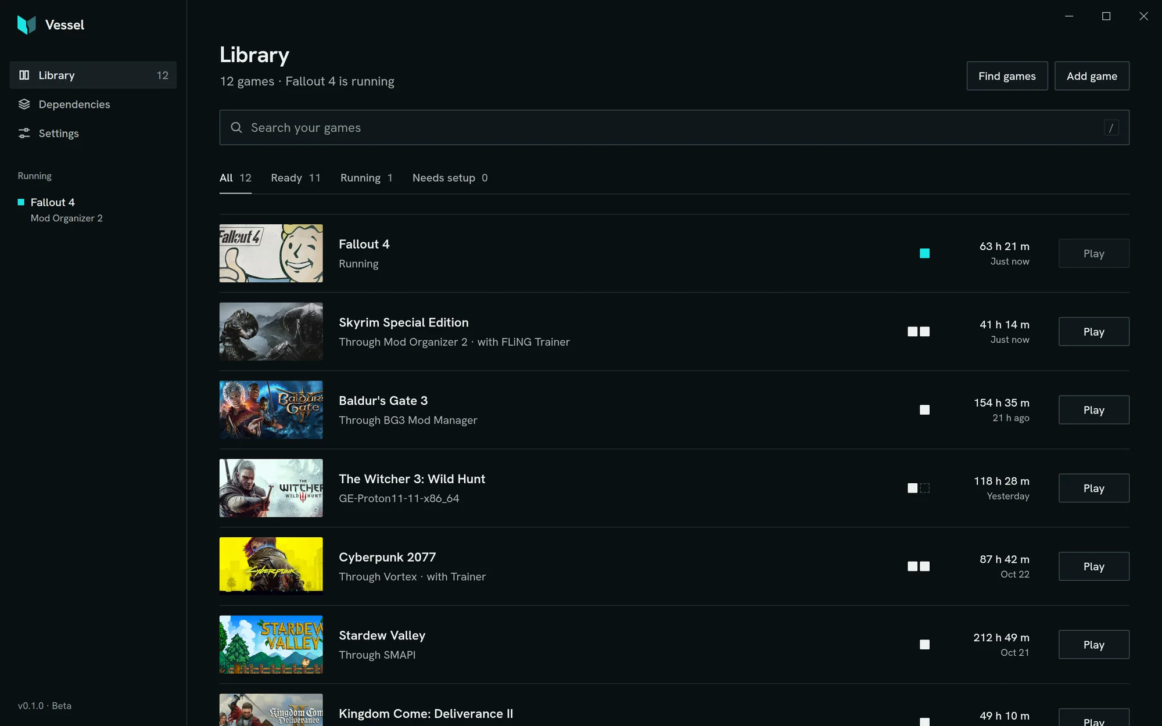Switch to the Ready tab
Viewport: 1162px width, 726px height.
tap(296, 178)
